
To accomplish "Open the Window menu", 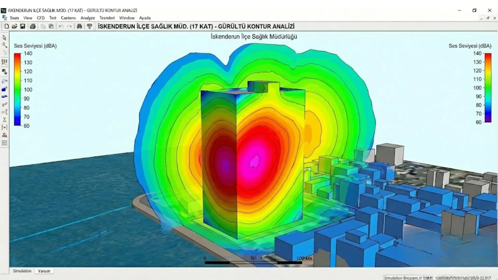I will (127, 18).
